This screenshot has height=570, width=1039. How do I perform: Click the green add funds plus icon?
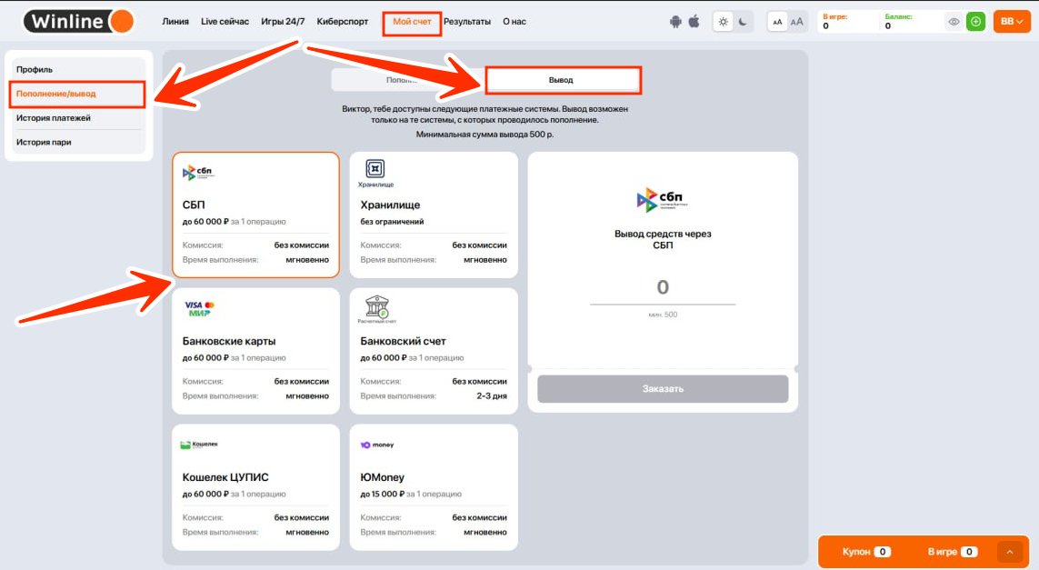point(975,22)
